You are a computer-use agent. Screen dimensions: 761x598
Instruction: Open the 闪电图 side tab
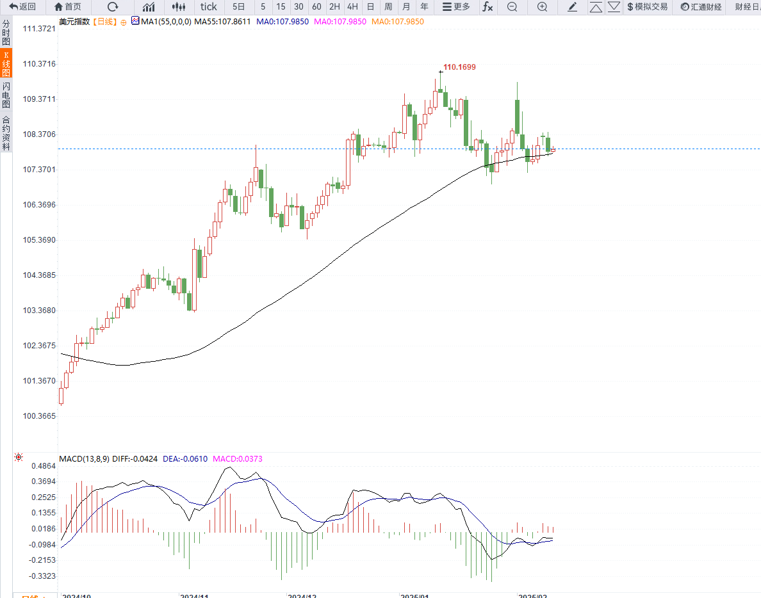pyautogui.click(x=6, y=95)
